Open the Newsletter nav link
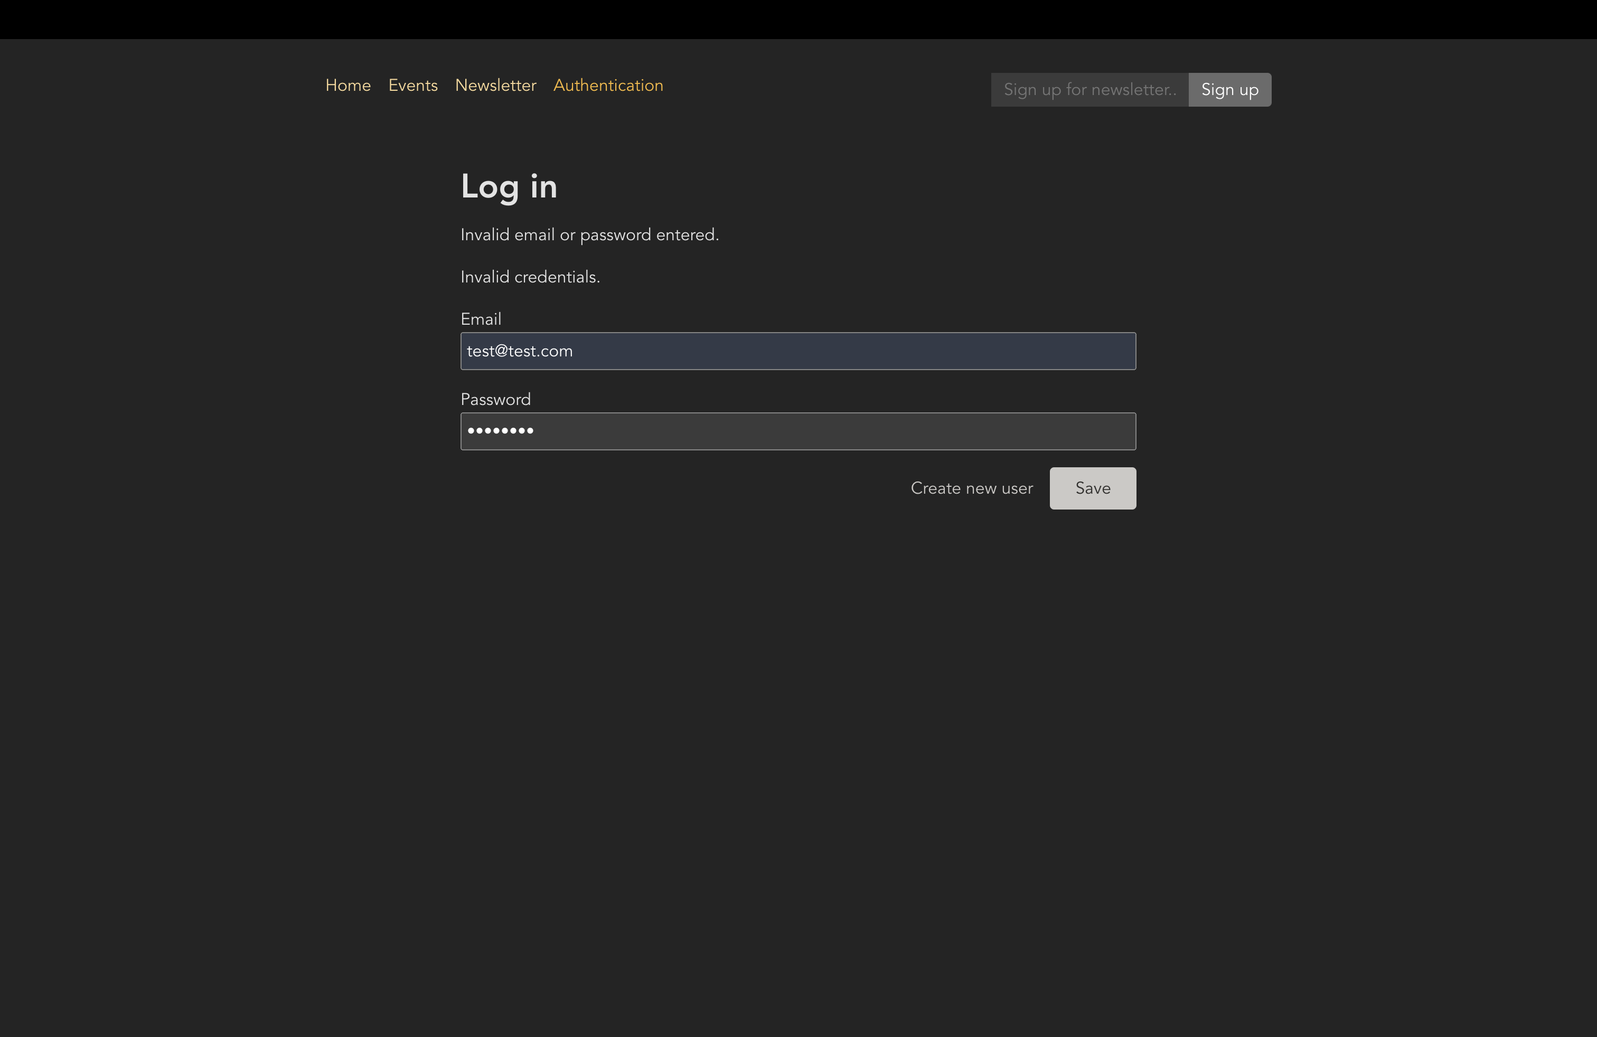This screenshot has width=1597, height=1037. [x=495, y=86]
